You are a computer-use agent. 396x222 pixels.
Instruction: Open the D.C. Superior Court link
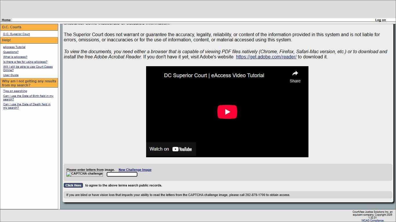click(16, 34)
